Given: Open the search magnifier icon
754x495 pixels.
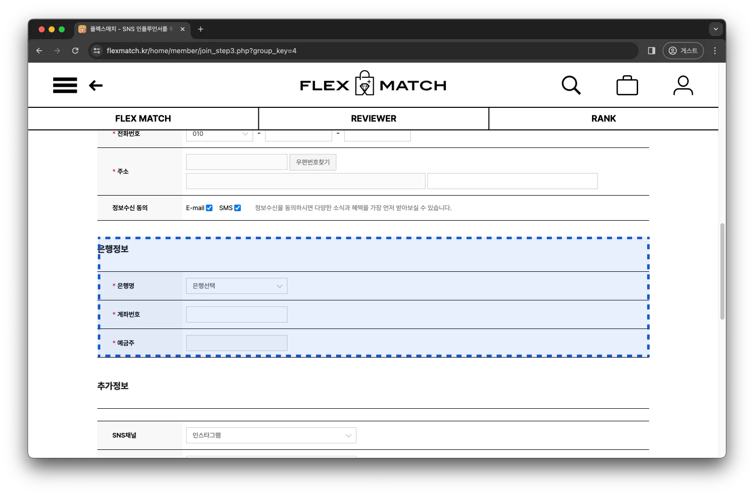Looking at the screenshot, I should tap(571, 85).
